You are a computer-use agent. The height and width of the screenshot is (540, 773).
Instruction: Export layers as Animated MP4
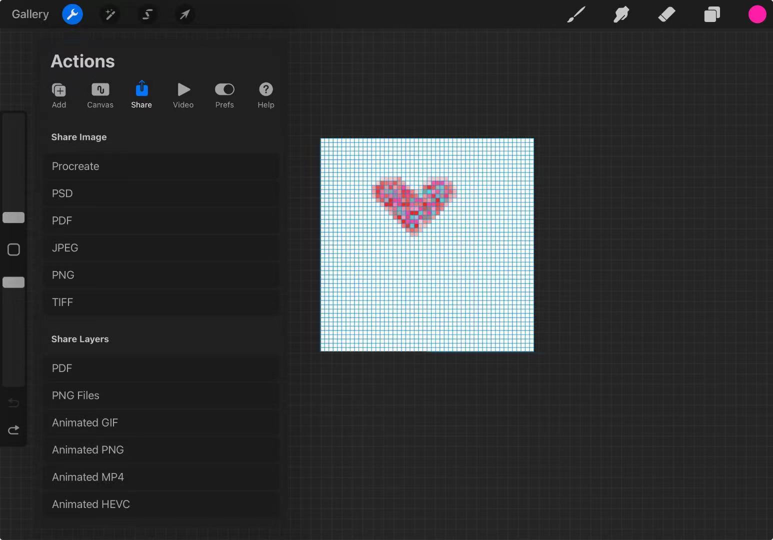(x=162, y=477)
